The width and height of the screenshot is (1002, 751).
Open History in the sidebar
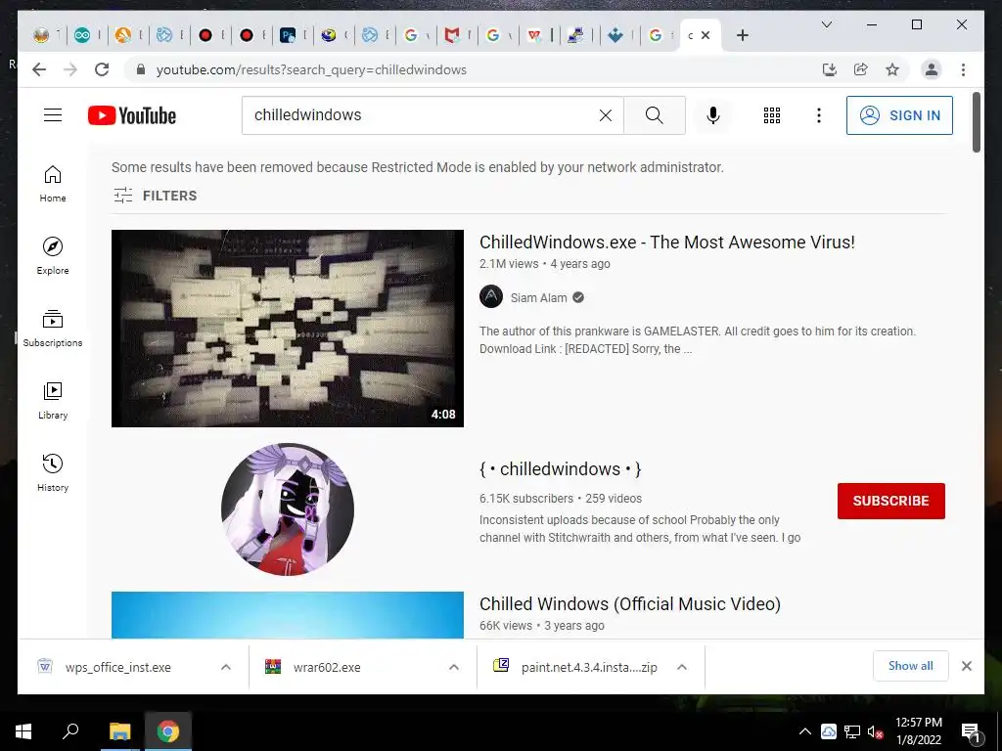click(x=53, y=472)
